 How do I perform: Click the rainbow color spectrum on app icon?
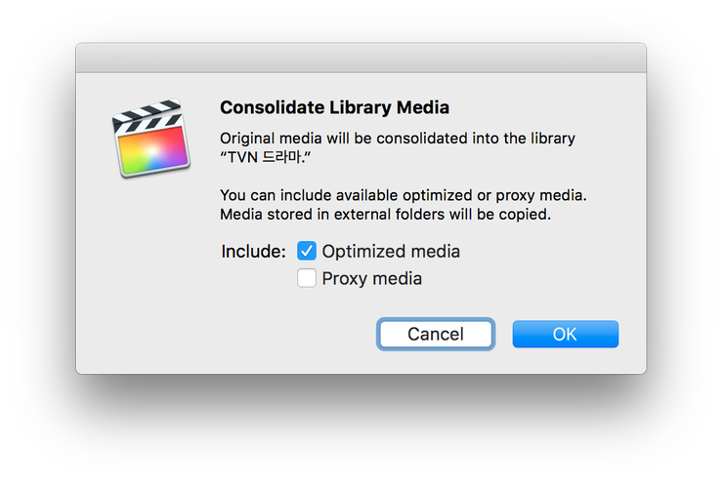pos(152,150)
